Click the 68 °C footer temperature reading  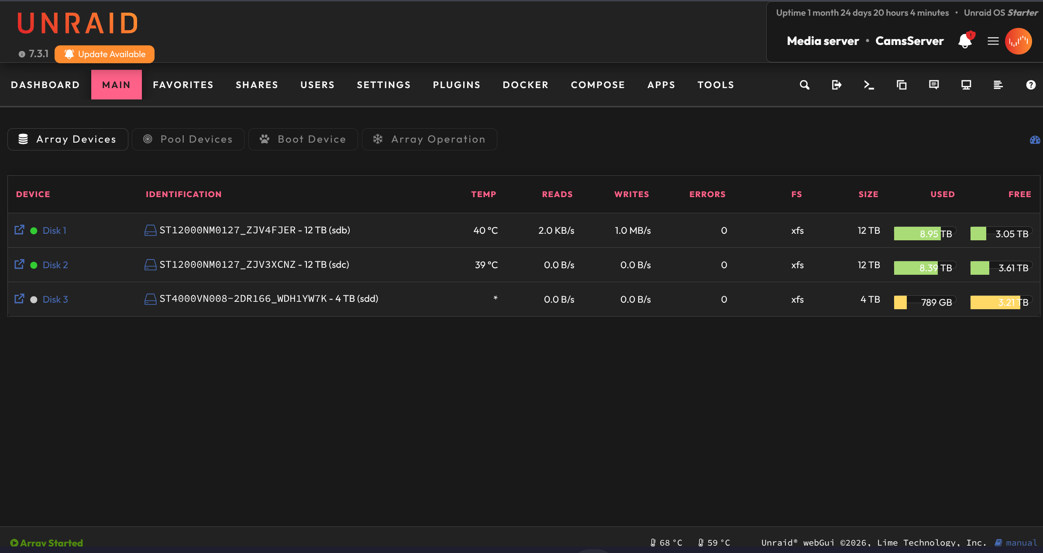tap(666, 543)
